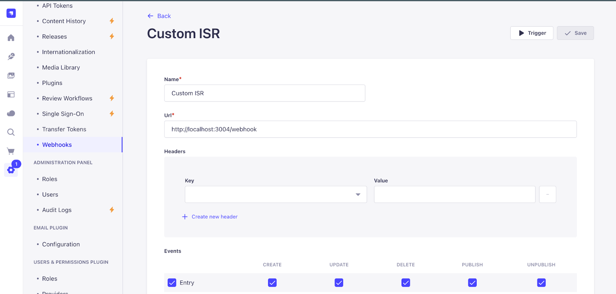
Task: Click plus icon for new header
Action: (185, 217)
